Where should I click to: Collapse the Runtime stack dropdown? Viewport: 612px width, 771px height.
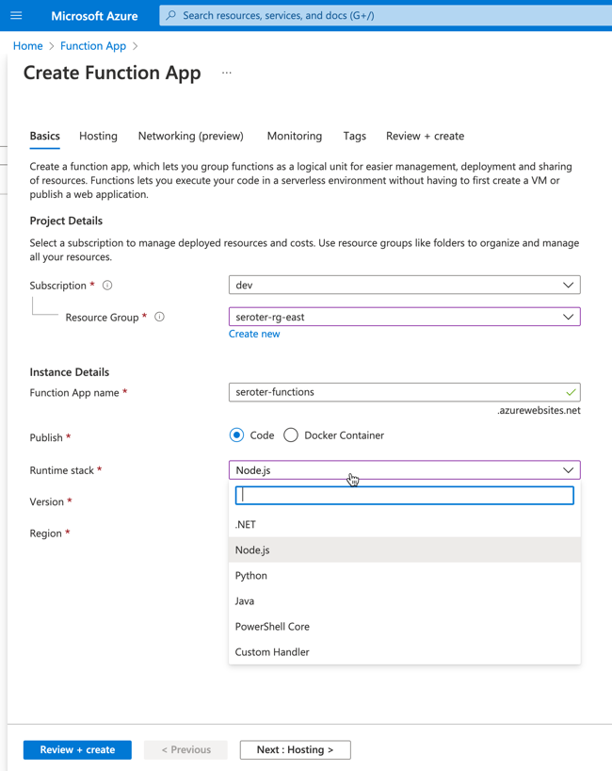tap(568, 470)
